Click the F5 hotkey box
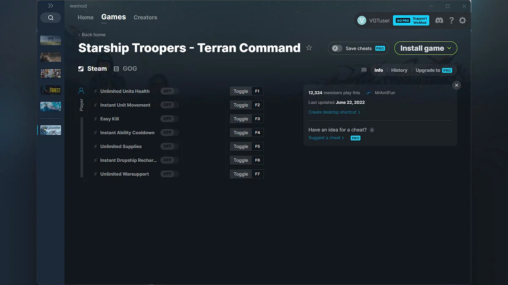 257,146
